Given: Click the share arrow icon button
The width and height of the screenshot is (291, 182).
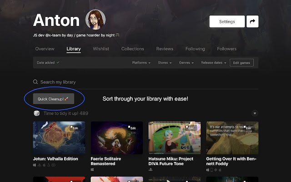Looking at the screenshot, I should click(x=252, y=21).
